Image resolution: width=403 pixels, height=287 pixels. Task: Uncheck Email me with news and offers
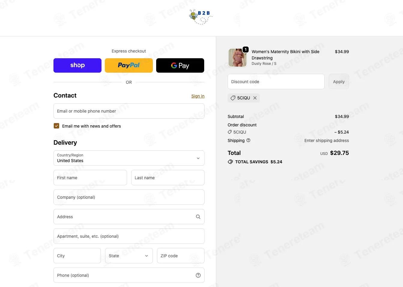click(x=56, y=126)
